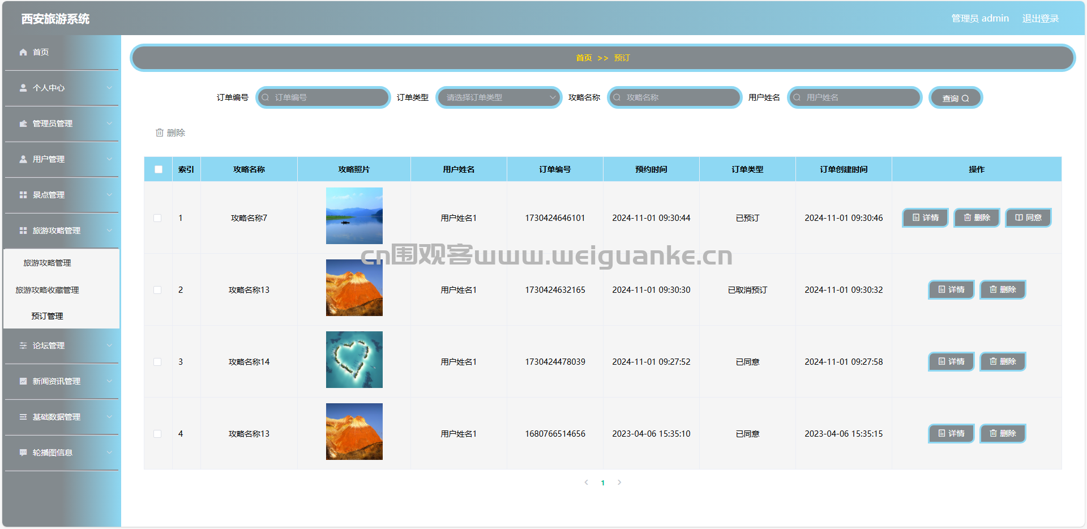Click the grid icon beside 旅游攻略管理

pos(23,231)
